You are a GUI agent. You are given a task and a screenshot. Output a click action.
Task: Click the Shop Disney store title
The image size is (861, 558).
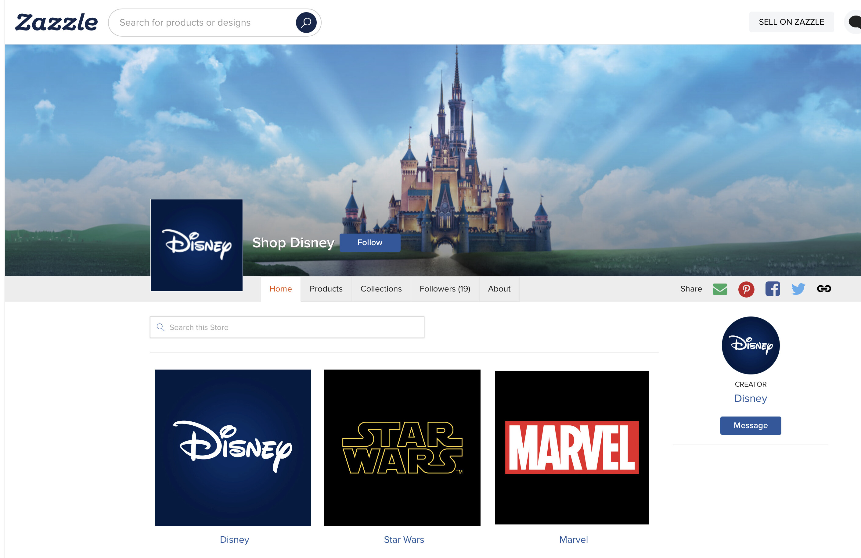click(x=294, y=243)
